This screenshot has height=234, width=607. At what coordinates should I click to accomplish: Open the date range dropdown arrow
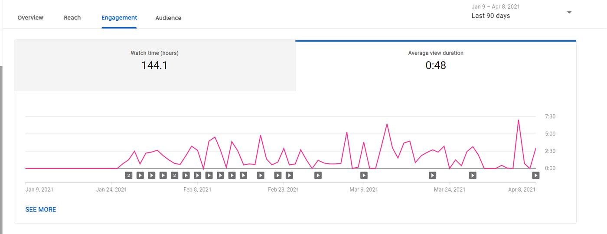[569, 12]
